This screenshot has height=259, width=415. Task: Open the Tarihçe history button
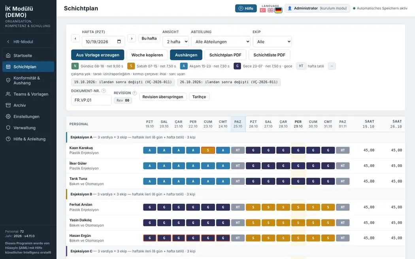199,97
